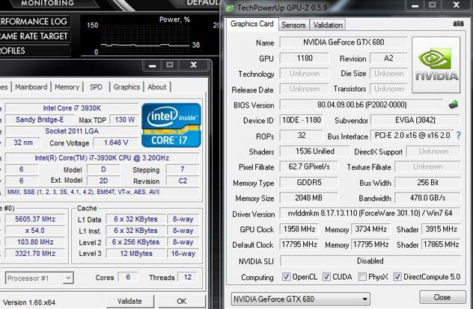Click the CPU name Intel Core i7 3930K
473x309 pixels.
coord(72,108)
